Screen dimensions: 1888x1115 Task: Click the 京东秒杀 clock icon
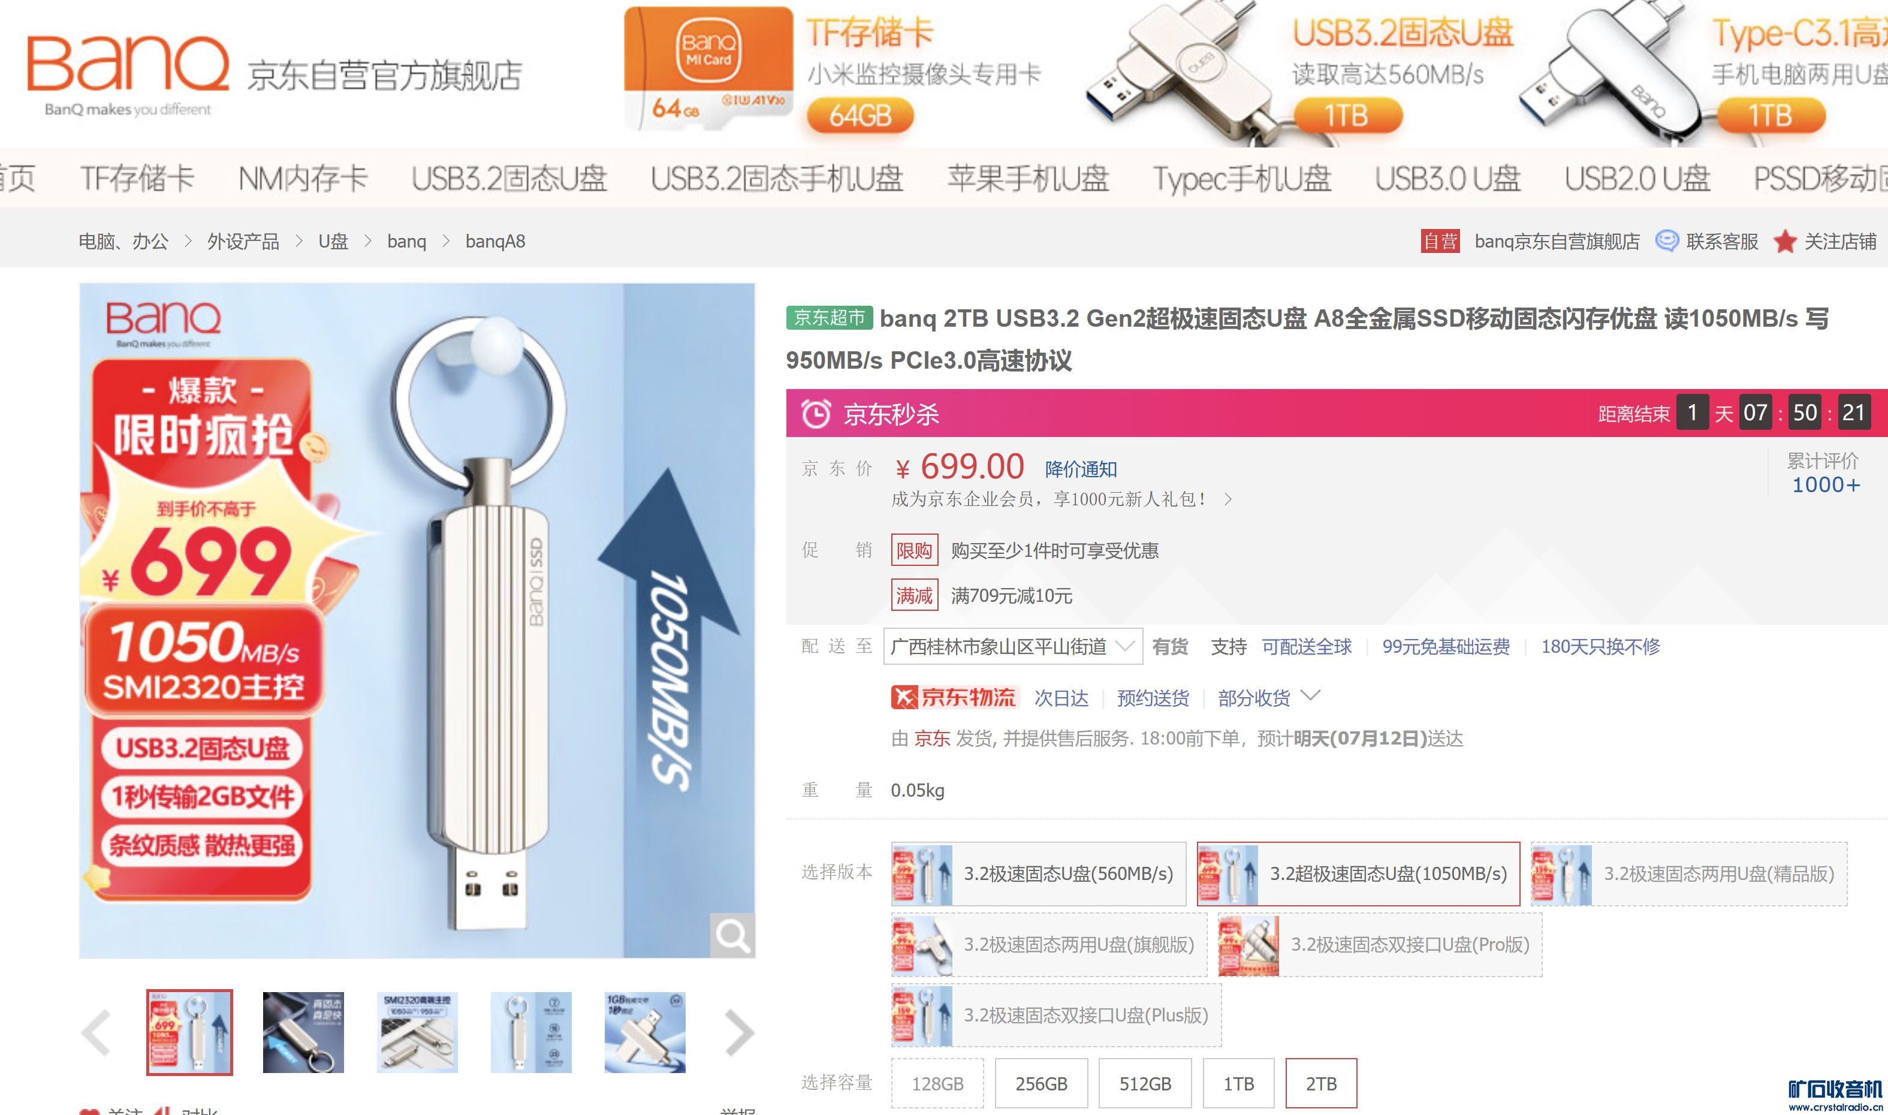click(816, 414)
